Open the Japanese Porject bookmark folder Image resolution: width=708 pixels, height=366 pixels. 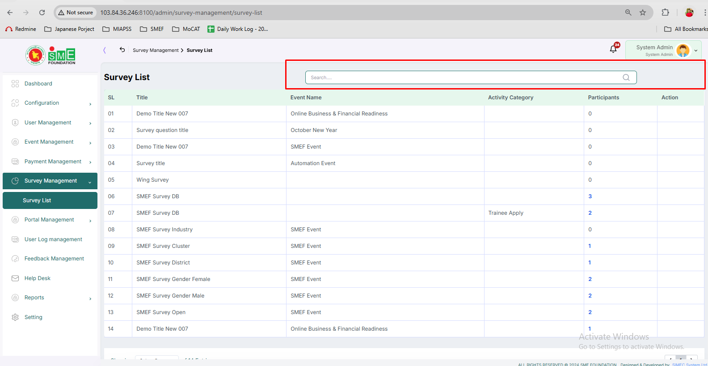pyautogui.click(x=69, y=29)
